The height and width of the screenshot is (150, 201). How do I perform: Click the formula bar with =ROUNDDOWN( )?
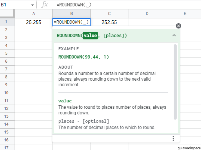click(x=127, y=5)
